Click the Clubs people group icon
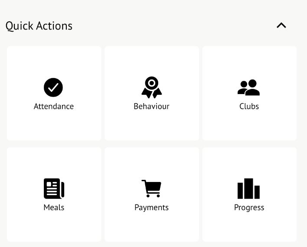Viewport: 307px width, 247px height. (249, 88)
